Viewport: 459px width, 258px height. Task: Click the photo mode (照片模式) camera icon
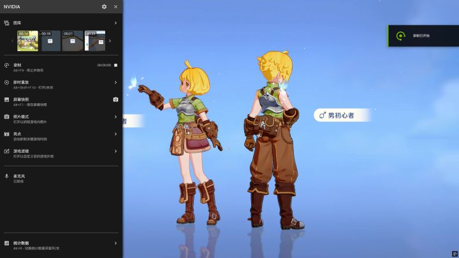7,117
